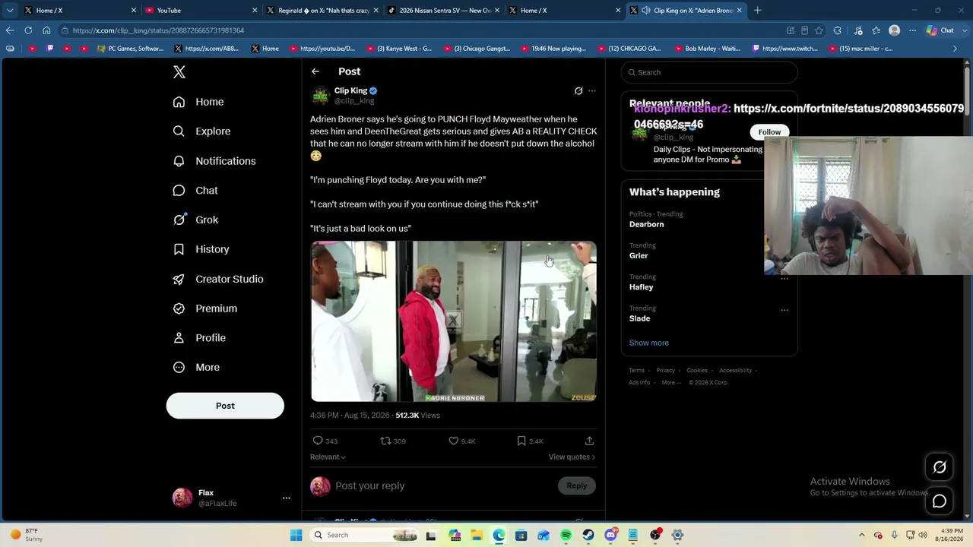Click the browser back arrow

(x=9, y=30)
